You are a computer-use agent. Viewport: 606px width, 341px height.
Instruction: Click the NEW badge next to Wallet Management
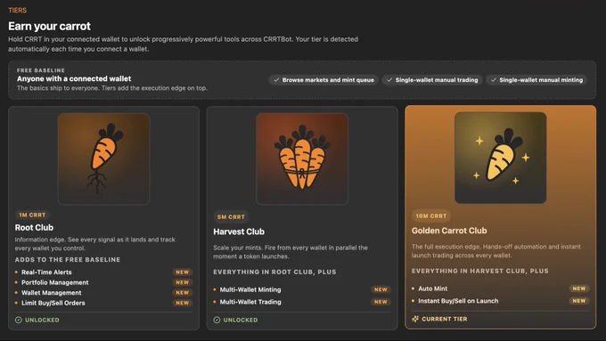point(183,293)
